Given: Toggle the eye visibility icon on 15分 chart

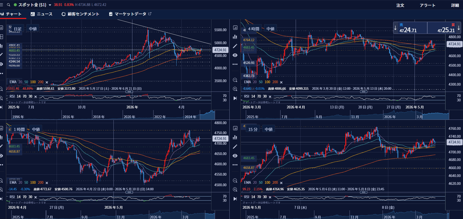Looking at the screenshot, I should [x=235, y=156].
